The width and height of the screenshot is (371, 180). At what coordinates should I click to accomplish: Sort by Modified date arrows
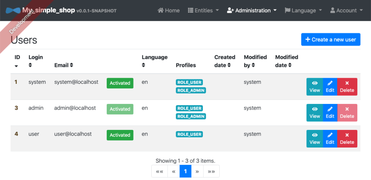pos(290,65)
